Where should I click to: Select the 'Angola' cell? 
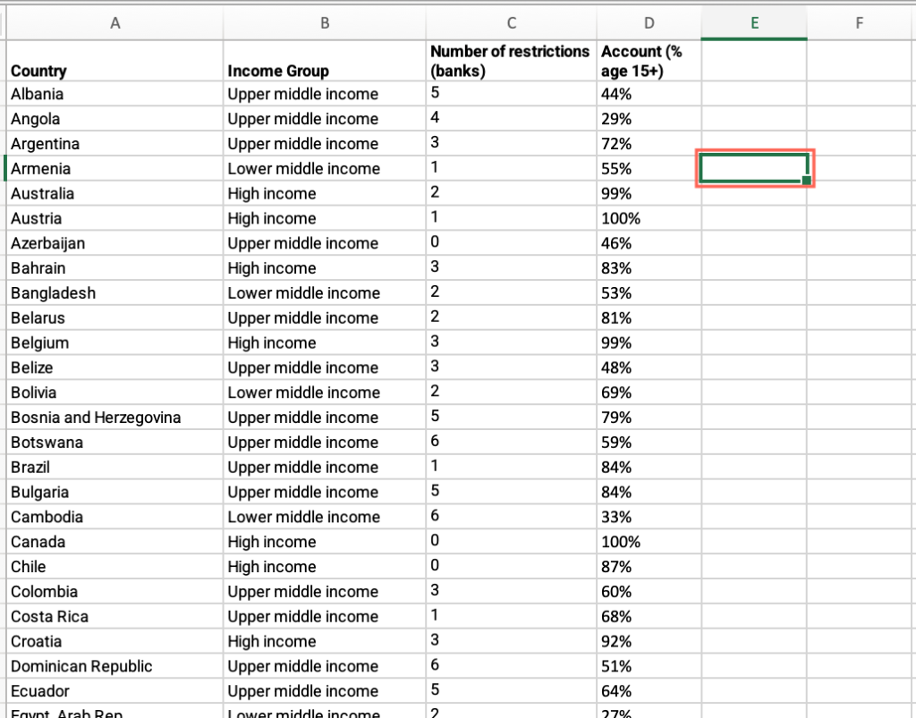pos(114,119)
